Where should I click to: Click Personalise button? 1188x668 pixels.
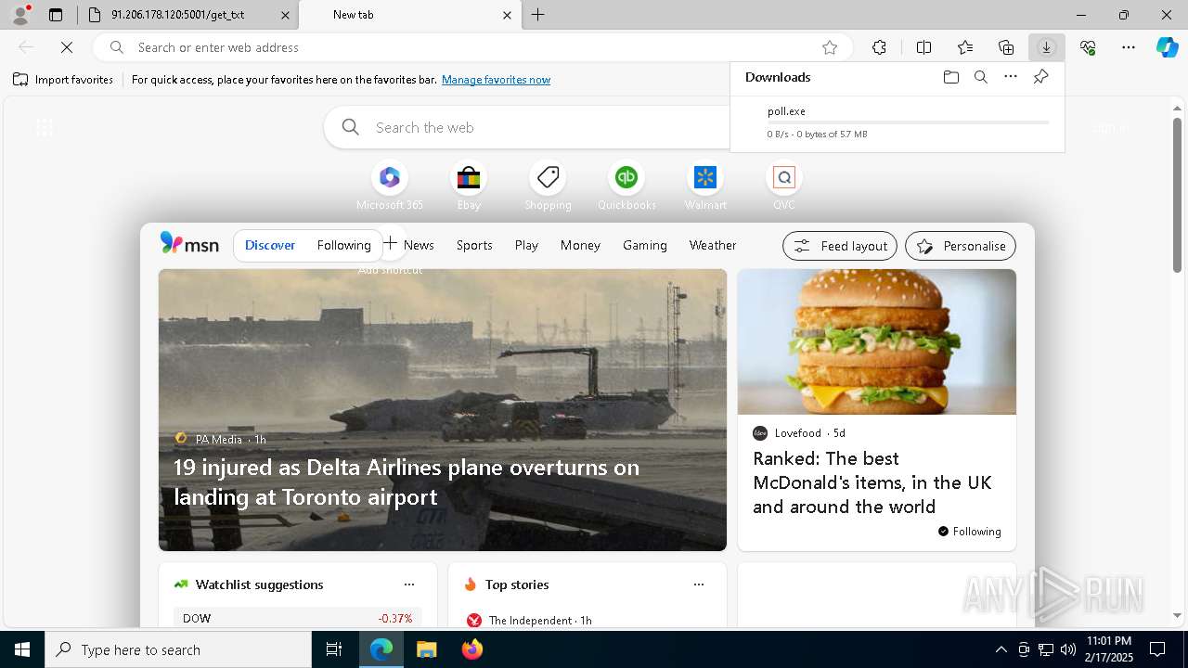click(961, 246)
